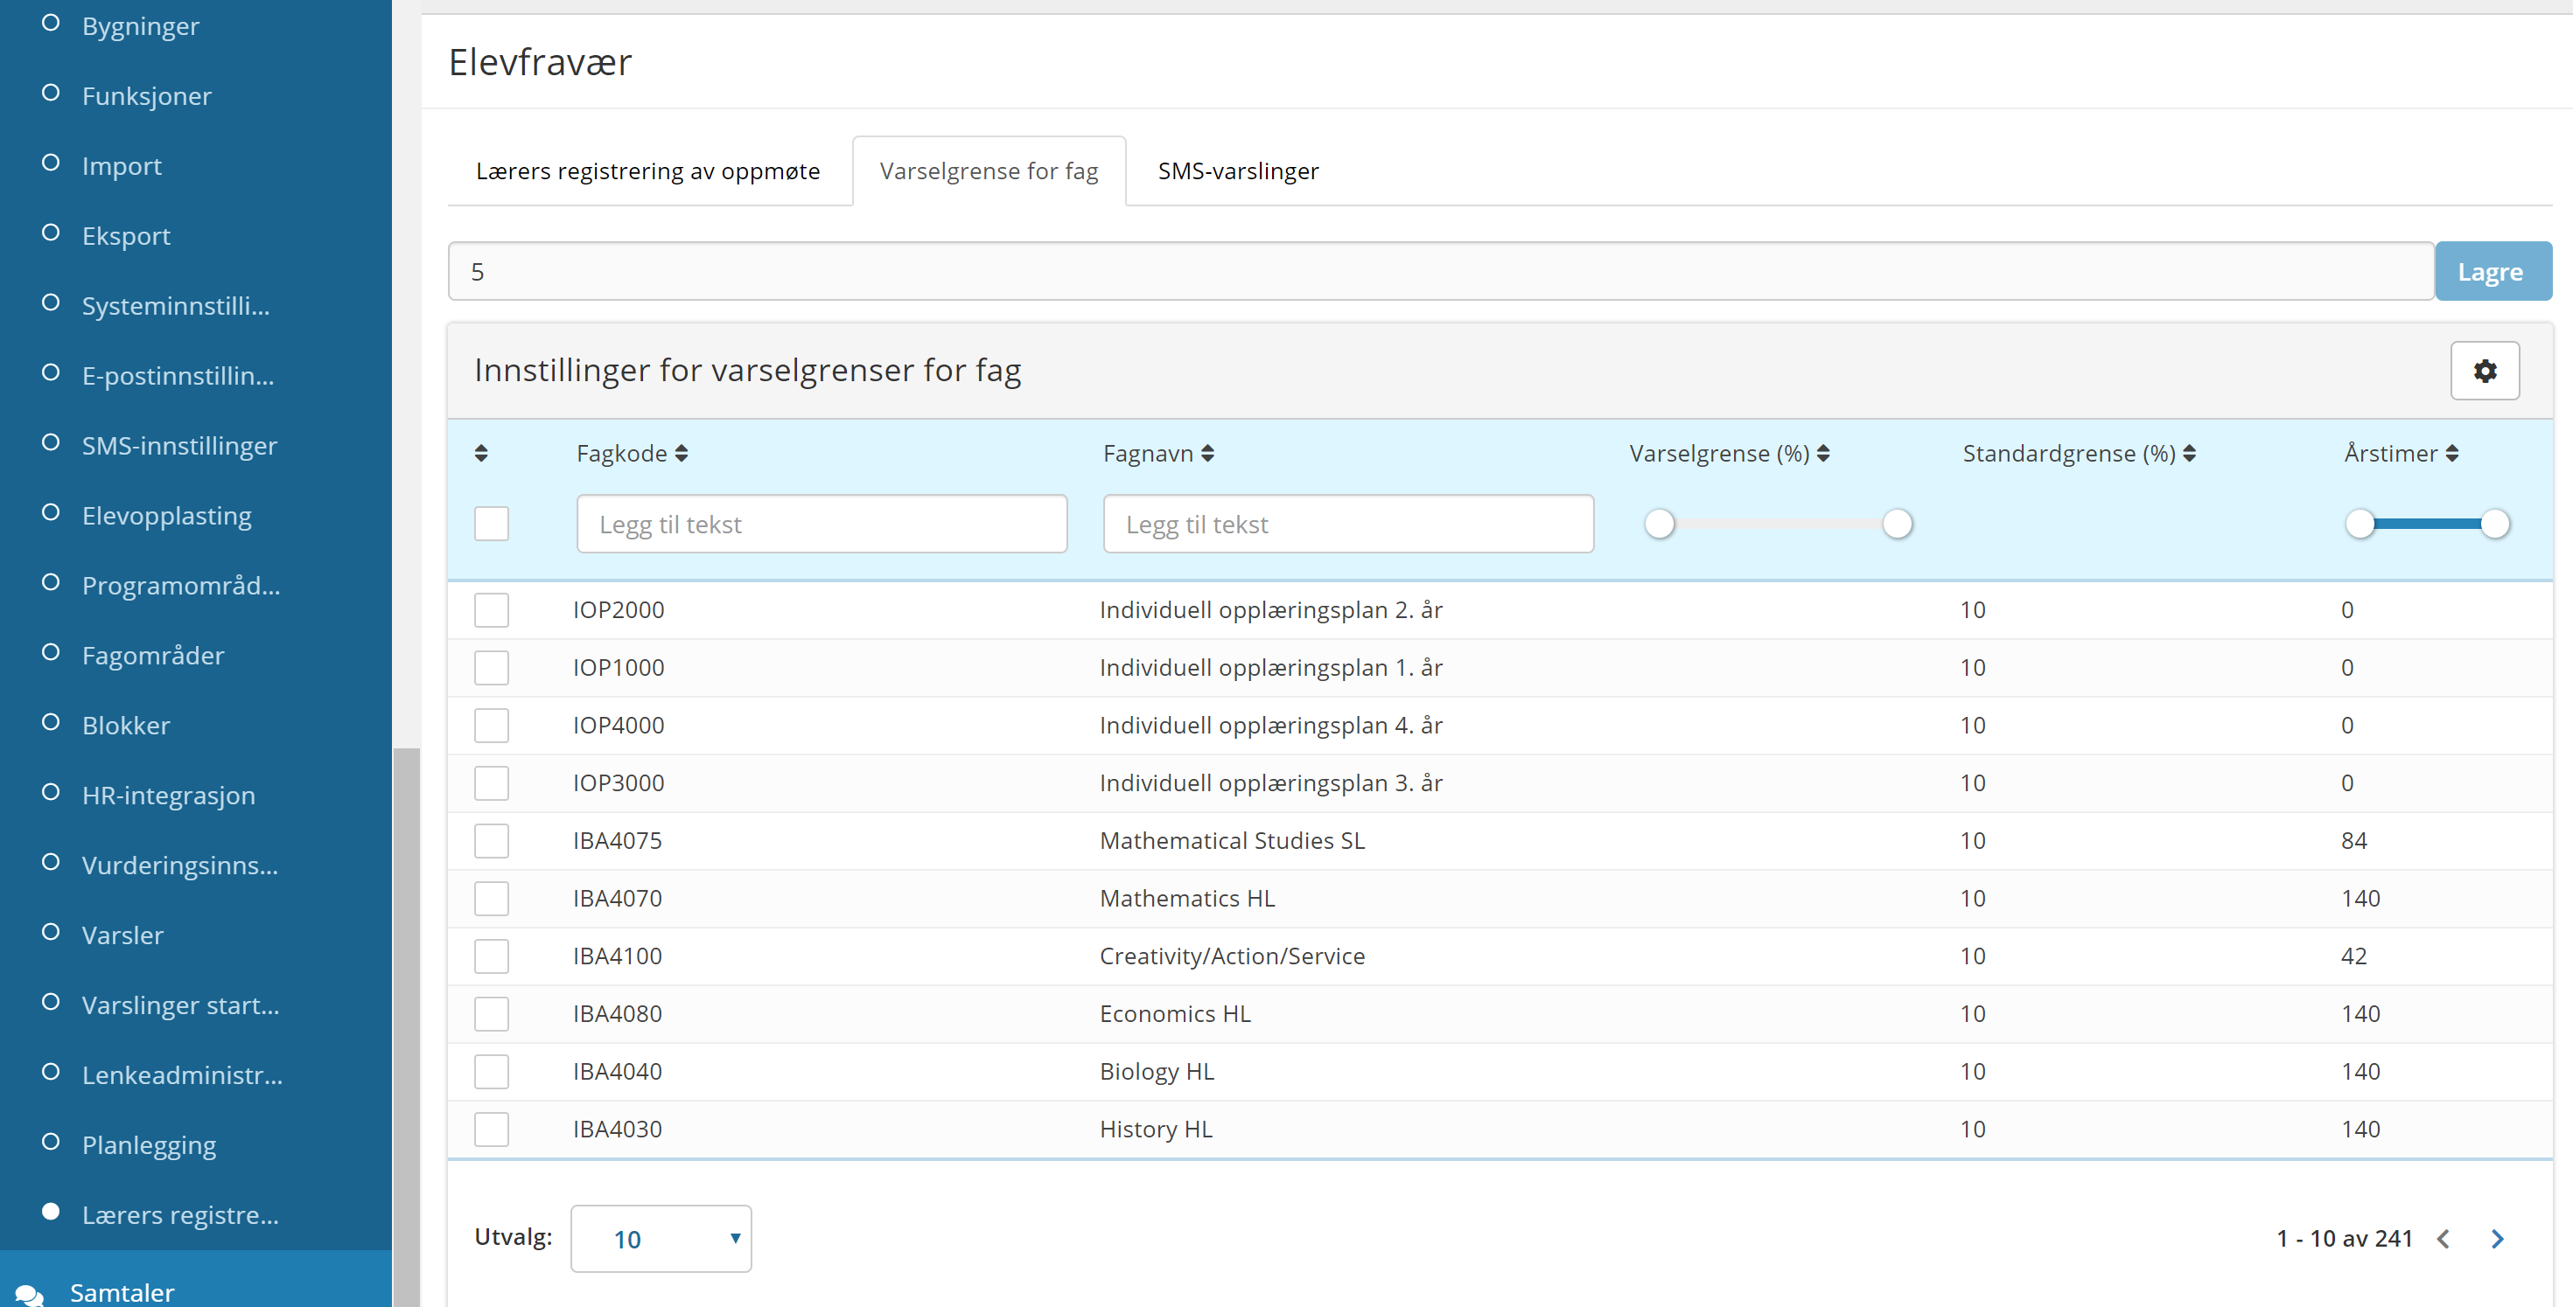
Task: Open table settings gear icon
Action: 2484,371
